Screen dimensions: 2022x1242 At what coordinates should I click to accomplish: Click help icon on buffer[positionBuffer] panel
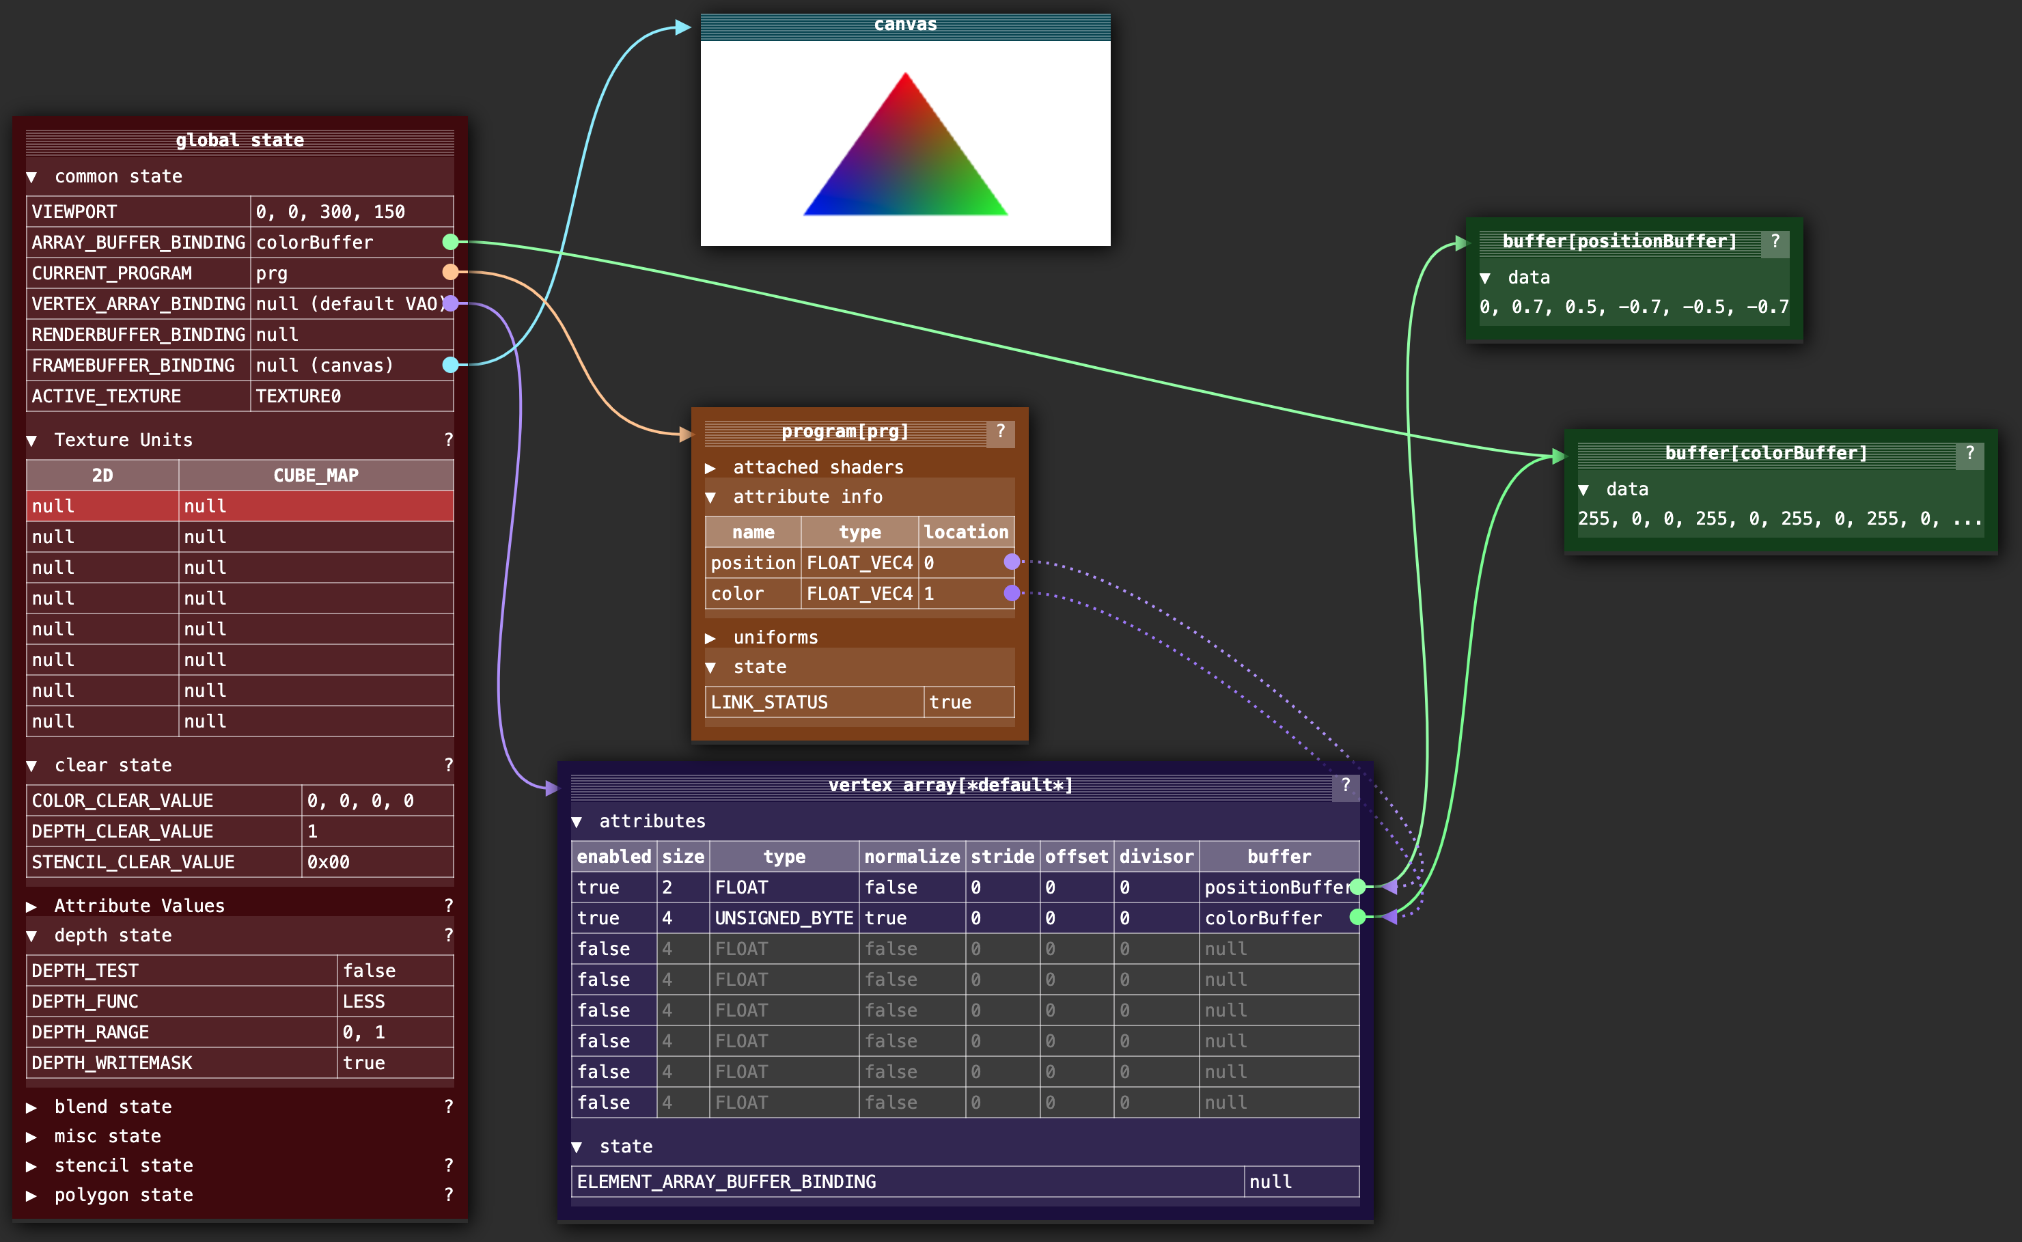click(x=1775, y=242)
